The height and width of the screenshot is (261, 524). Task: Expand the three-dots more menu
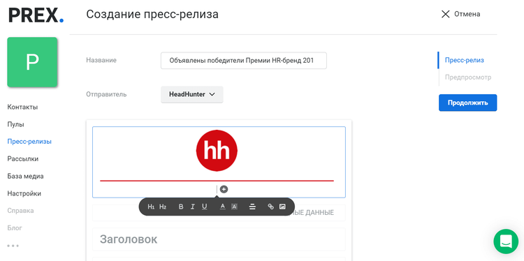(x=13, y=246)
